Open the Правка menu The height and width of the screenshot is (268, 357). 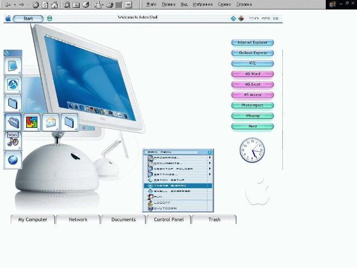(168, 4)
